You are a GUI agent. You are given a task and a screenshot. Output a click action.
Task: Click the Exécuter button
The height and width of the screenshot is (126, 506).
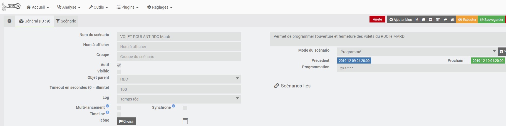[467, 20]
